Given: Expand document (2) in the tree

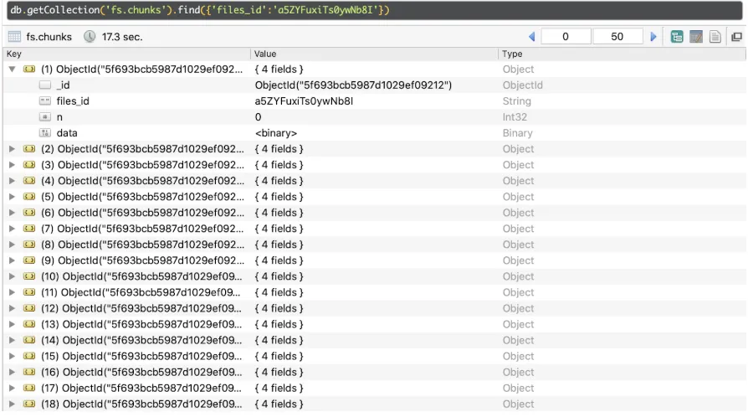Looking at the screenshot, I should click(x=13, y=149).
